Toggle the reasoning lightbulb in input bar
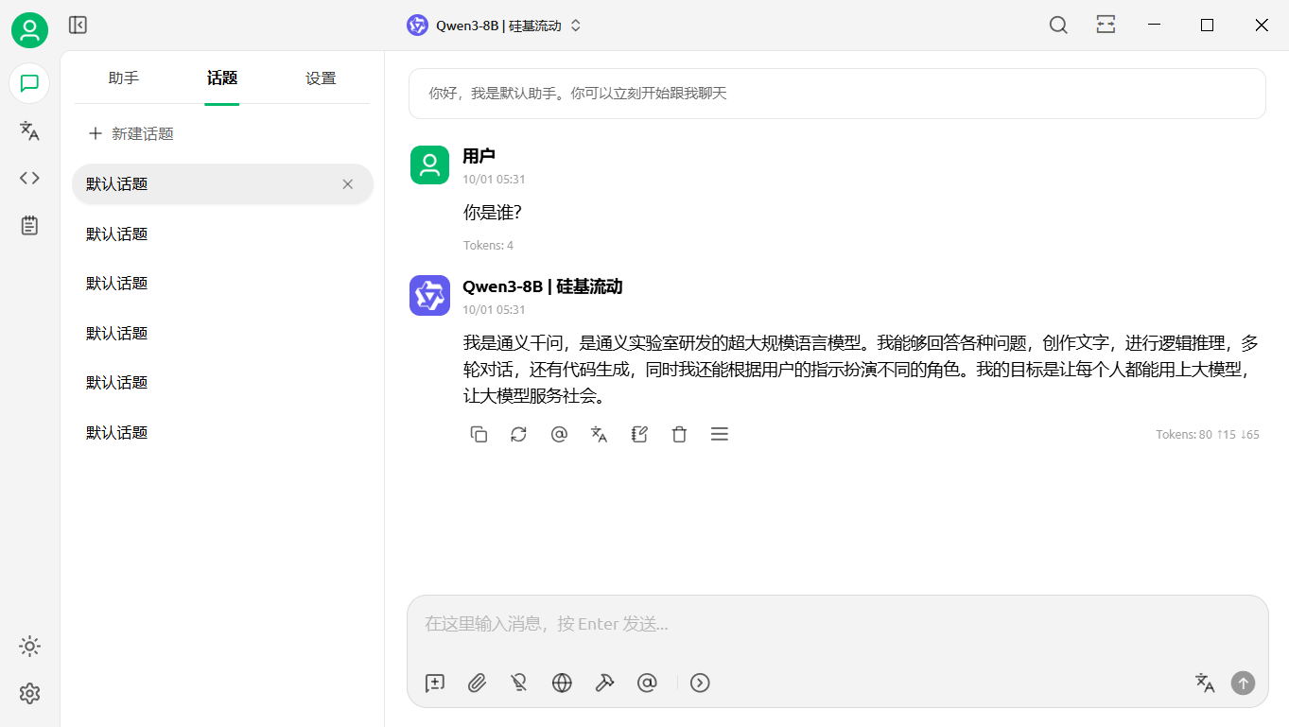Viewport: 1289px width, 727px height. (x=518, y=683)
